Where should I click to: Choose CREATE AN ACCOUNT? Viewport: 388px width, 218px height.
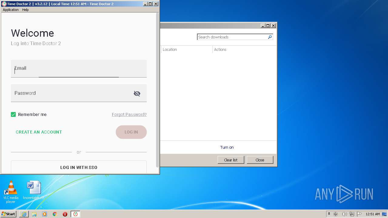39,132
